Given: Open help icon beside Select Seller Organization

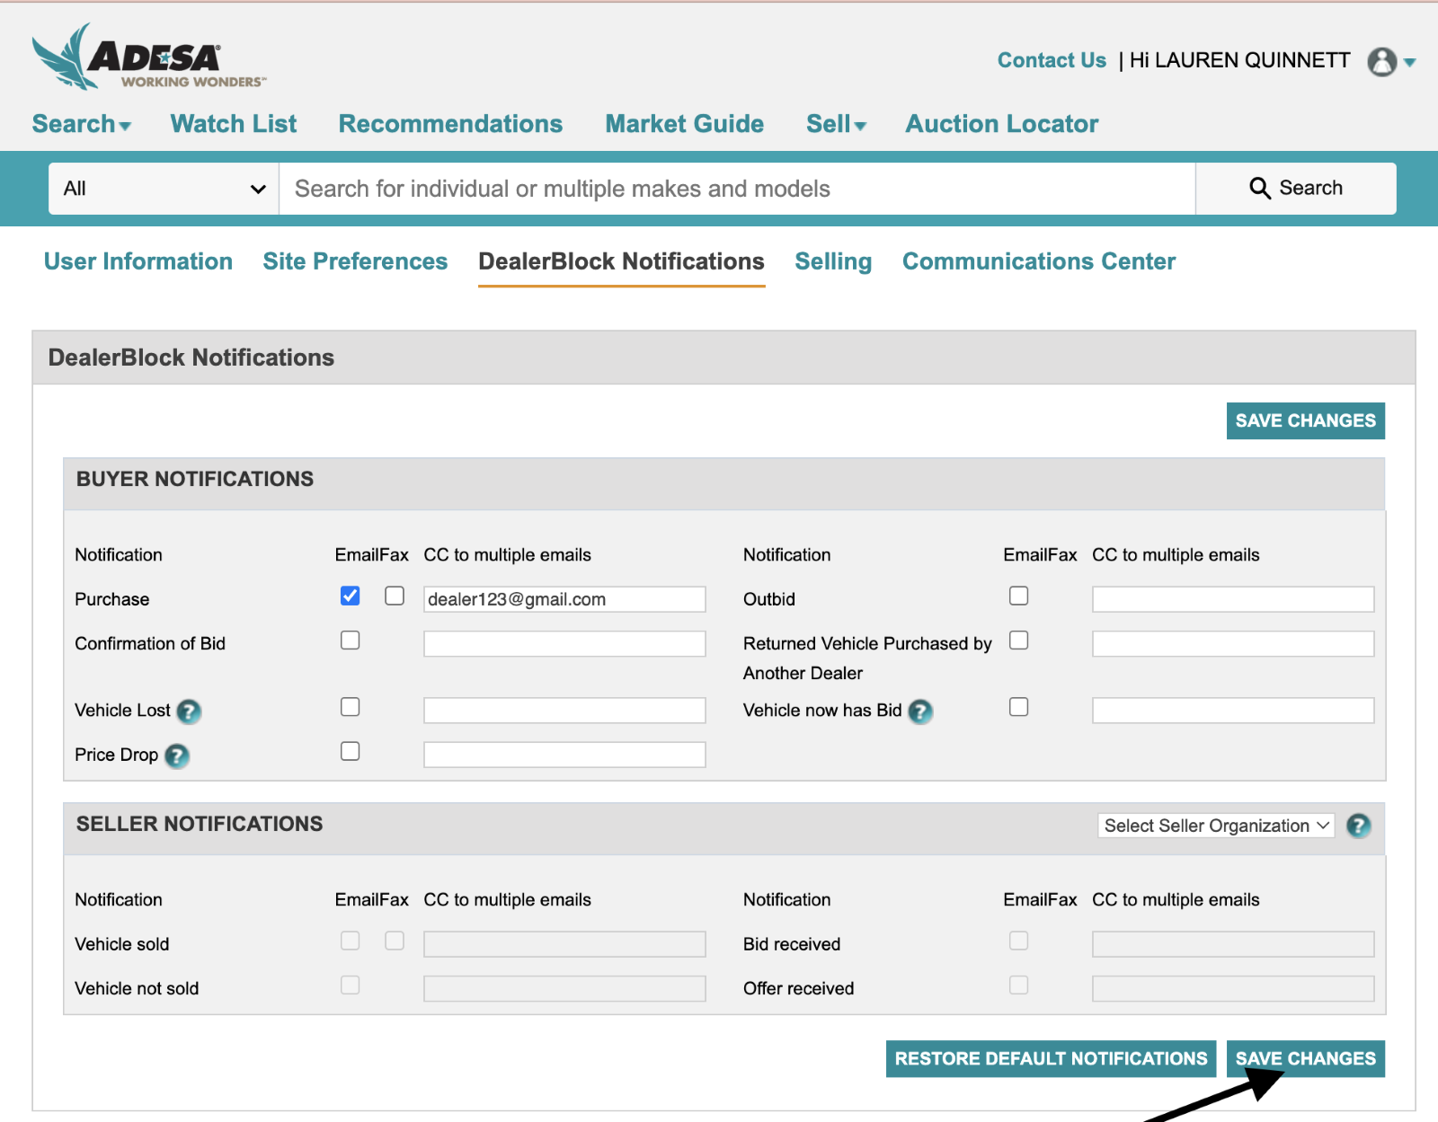Looking at the screenshot, I should (x=1358, y=826).
